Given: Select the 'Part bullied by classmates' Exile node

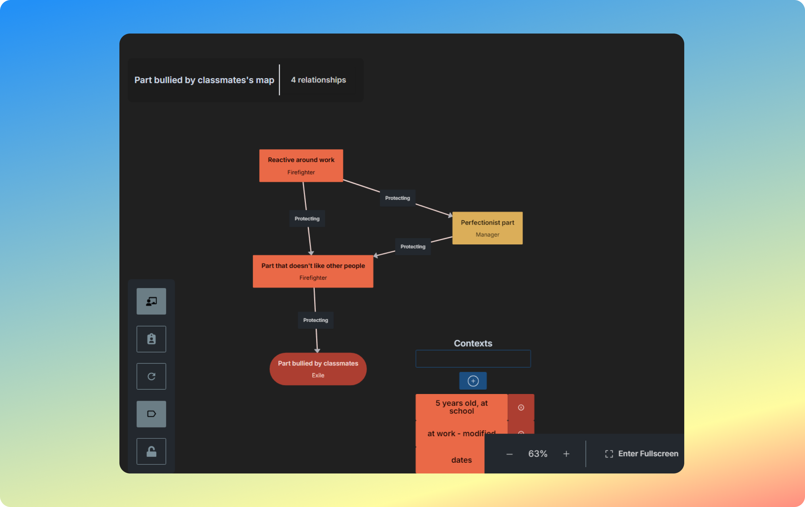Looking at the screenshot, I should (x=318, y=369).
